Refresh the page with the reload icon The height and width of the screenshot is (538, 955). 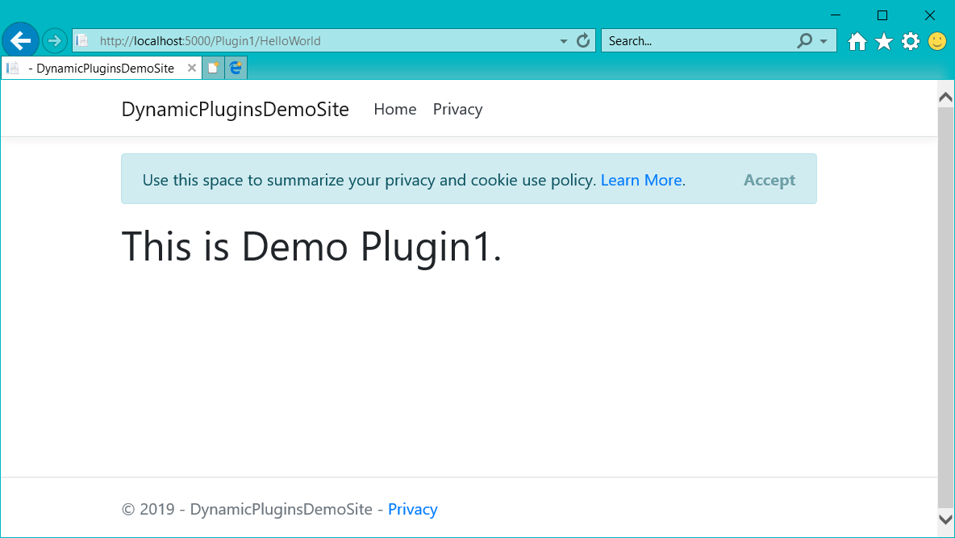(583, 41)
